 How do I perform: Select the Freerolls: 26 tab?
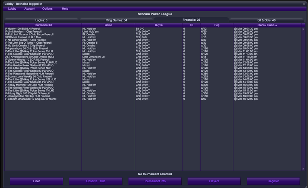tap(191, 20)
